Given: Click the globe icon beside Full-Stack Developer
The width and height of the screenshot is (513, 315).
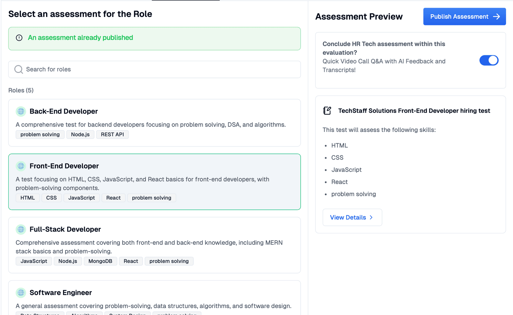Looking at the screenshot, I should (x=21, y=229).
